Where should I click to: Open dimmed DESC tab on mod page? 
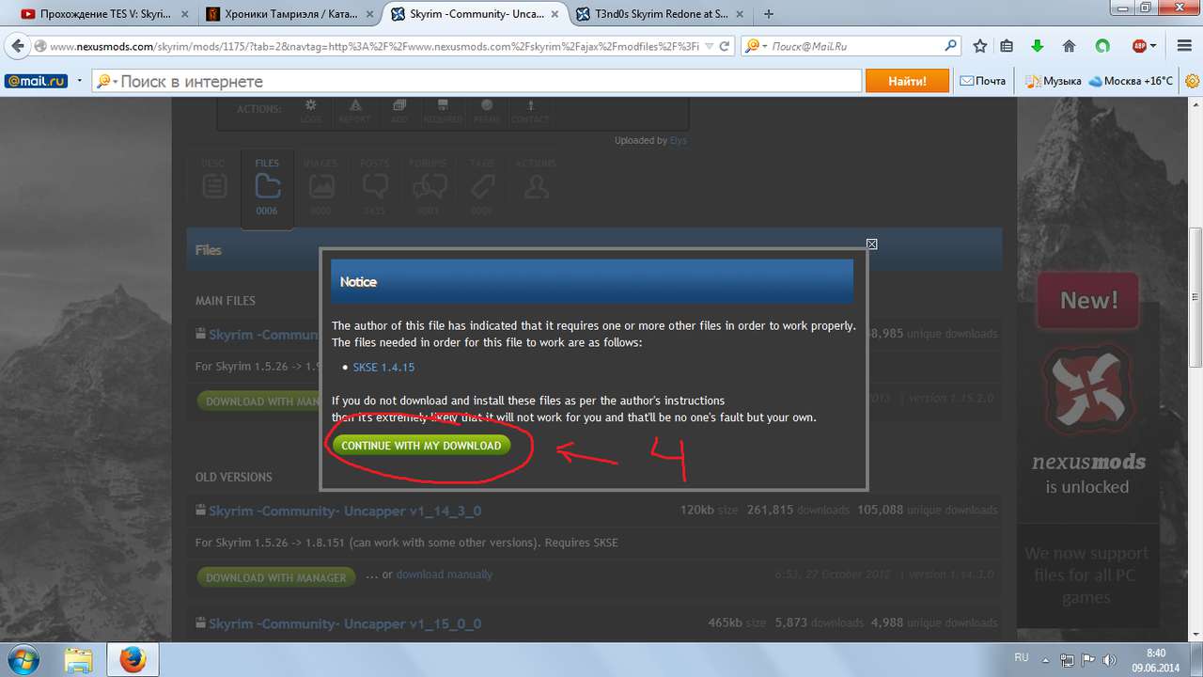point(213,187)
